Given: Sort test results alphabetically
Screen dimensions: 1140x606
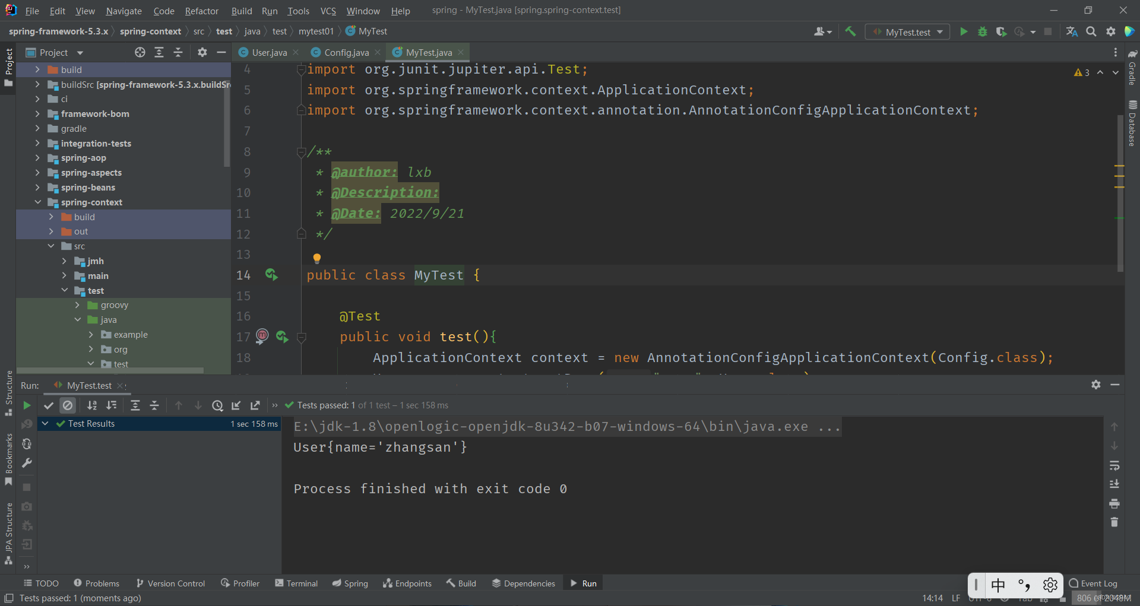Looking at the screenshot, I should (x=92, y=405).
